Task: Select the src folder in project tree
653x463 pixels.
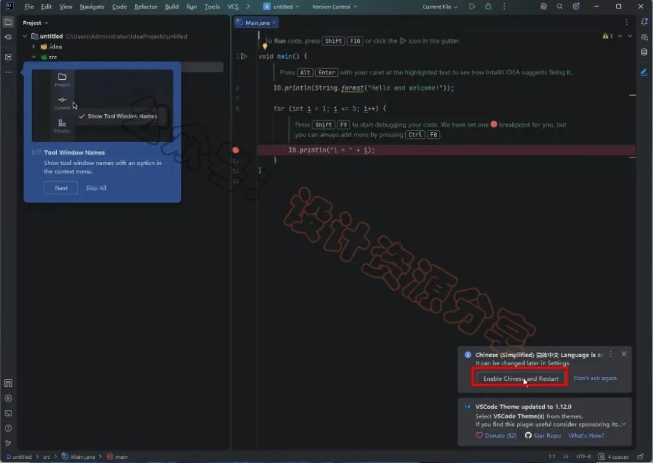Action: [x=49, y=57]
